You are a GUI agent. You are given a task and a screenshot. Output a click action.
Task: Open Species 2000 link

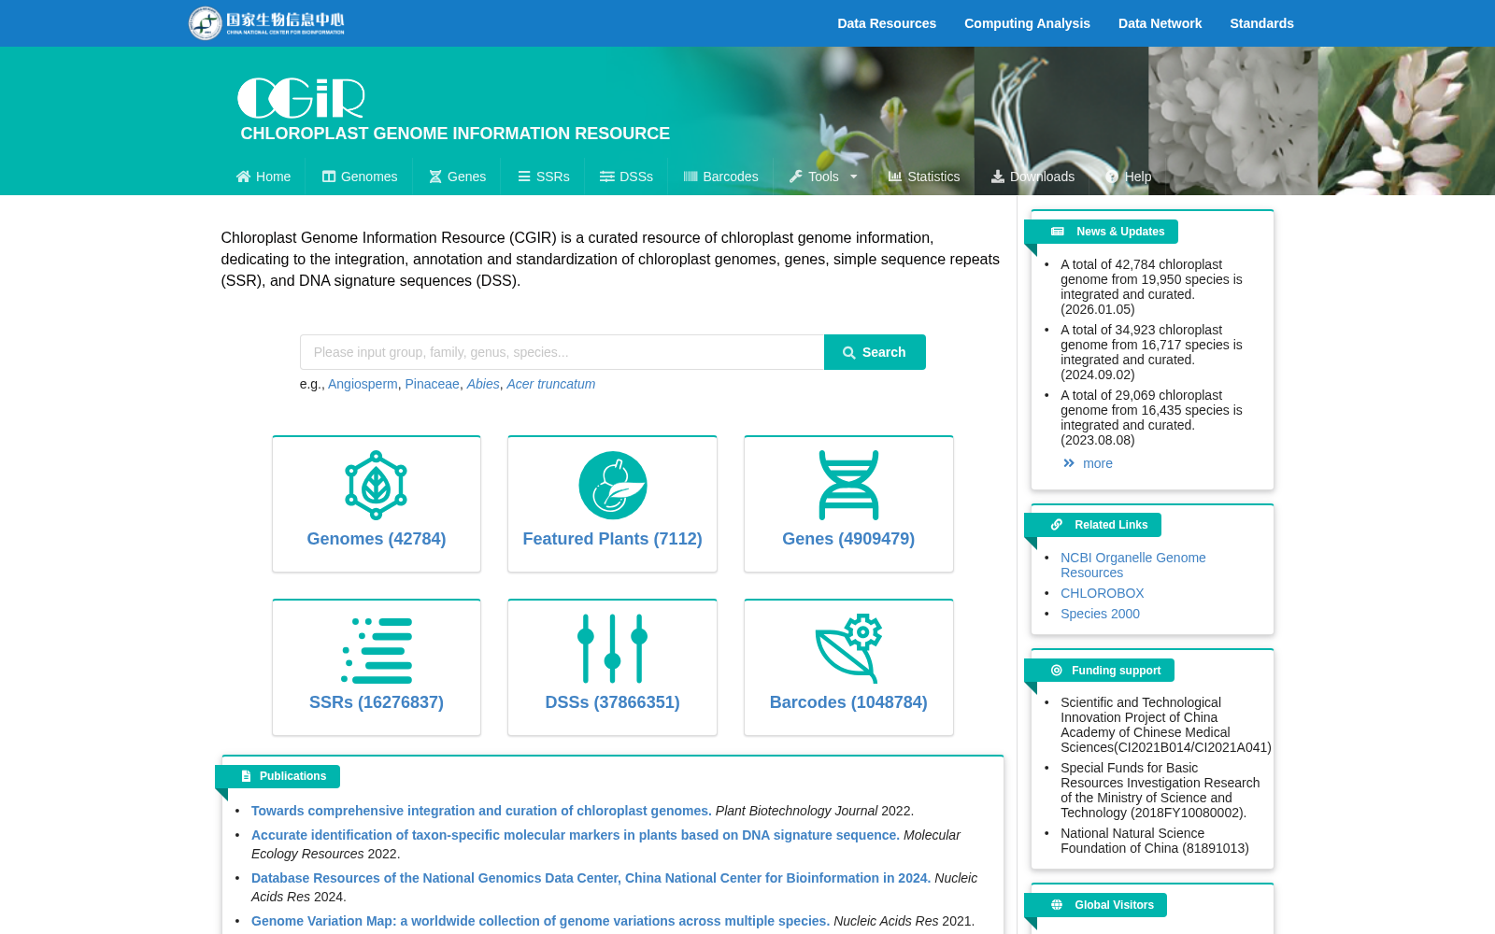1100,614
